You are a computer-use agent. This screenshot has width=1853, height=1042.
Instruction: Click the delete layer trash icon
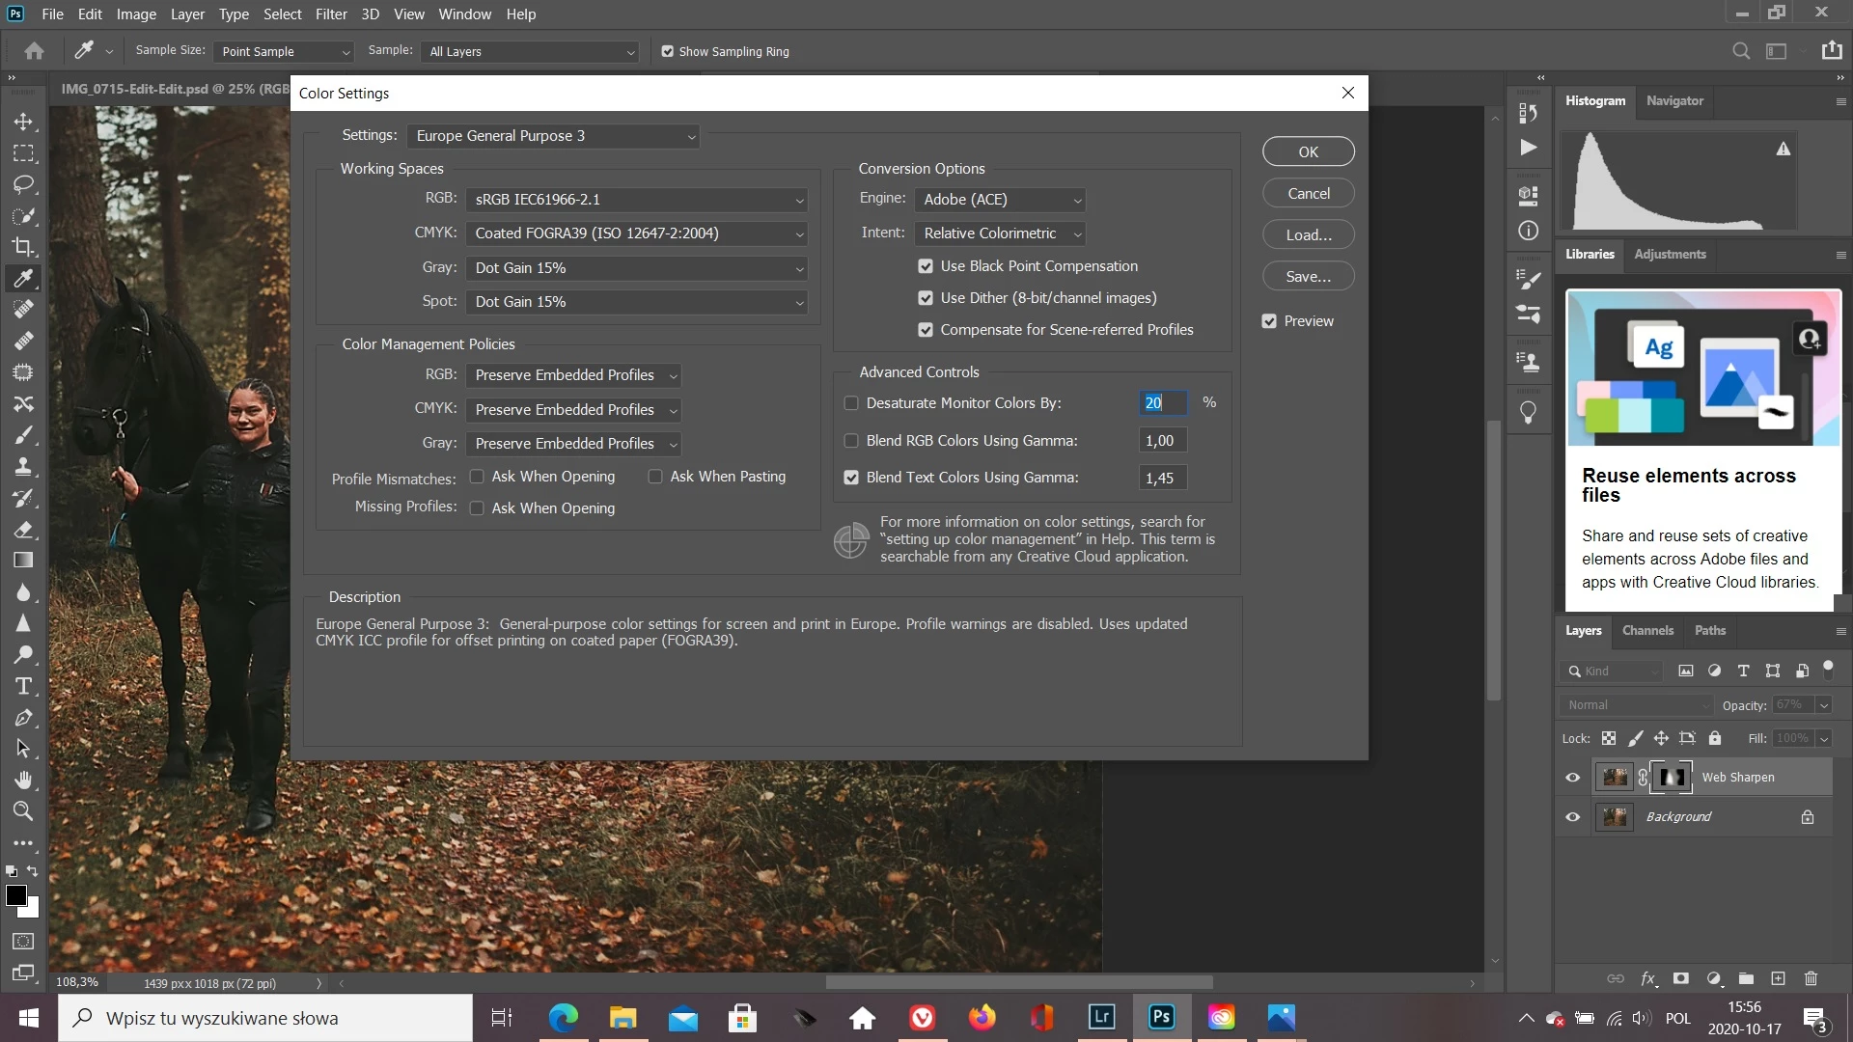tap(1811, 978)
